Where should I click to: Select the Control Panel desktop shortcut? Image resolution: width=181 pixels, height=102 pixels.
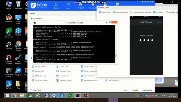[18, 20]
